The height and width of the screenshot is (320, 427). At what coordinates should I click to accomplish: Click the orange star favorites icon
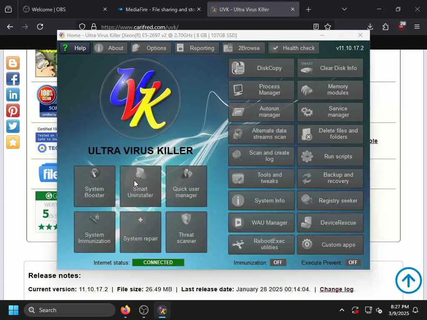point(13,142)
